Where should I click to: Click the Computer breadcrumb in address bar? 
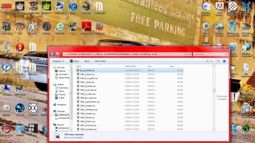(x=73, y=54)
